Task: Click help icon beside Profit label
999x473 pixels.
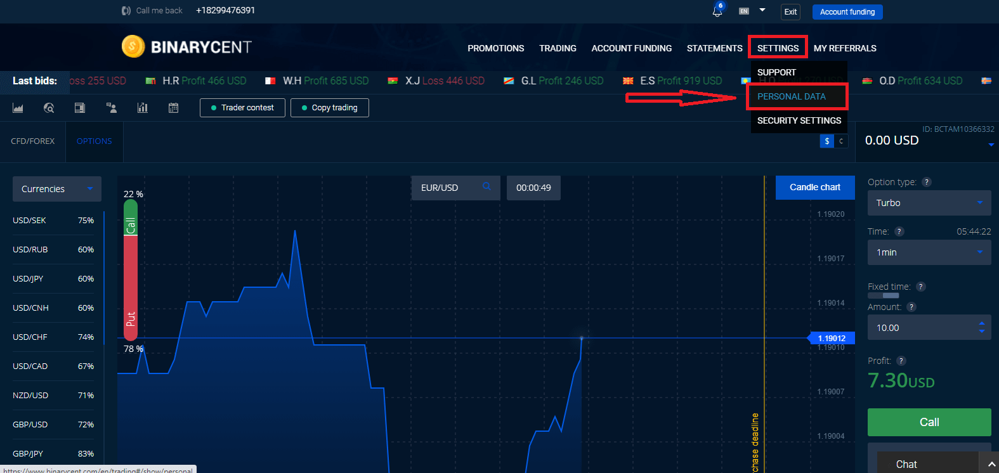Action: (901, 361)
